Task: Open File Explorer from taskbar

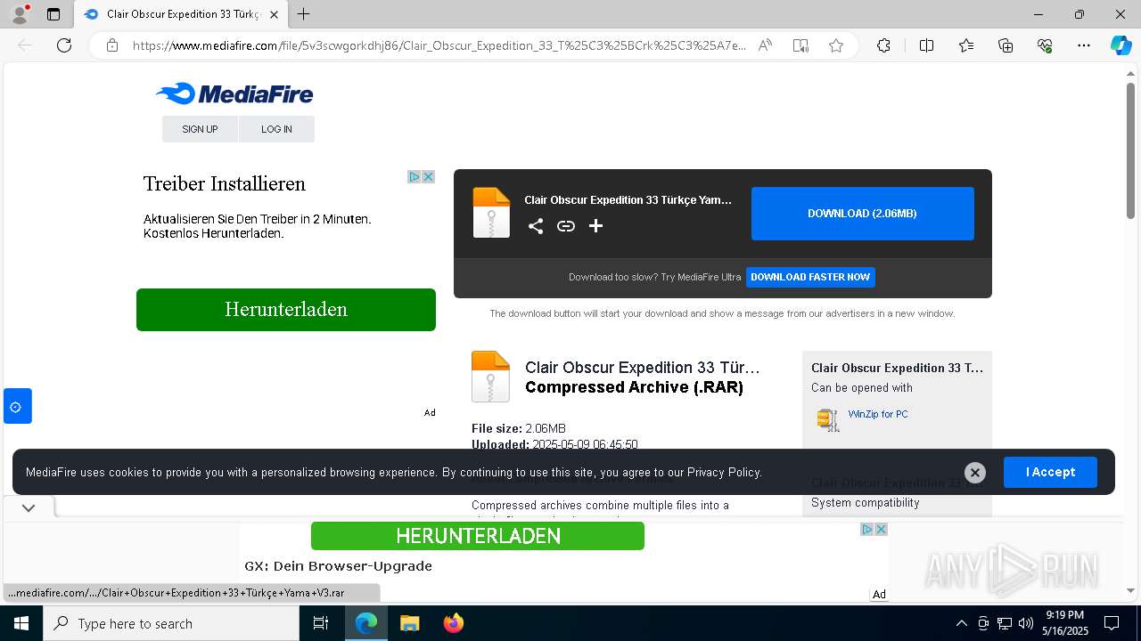Action: click(x=409, y=623)
